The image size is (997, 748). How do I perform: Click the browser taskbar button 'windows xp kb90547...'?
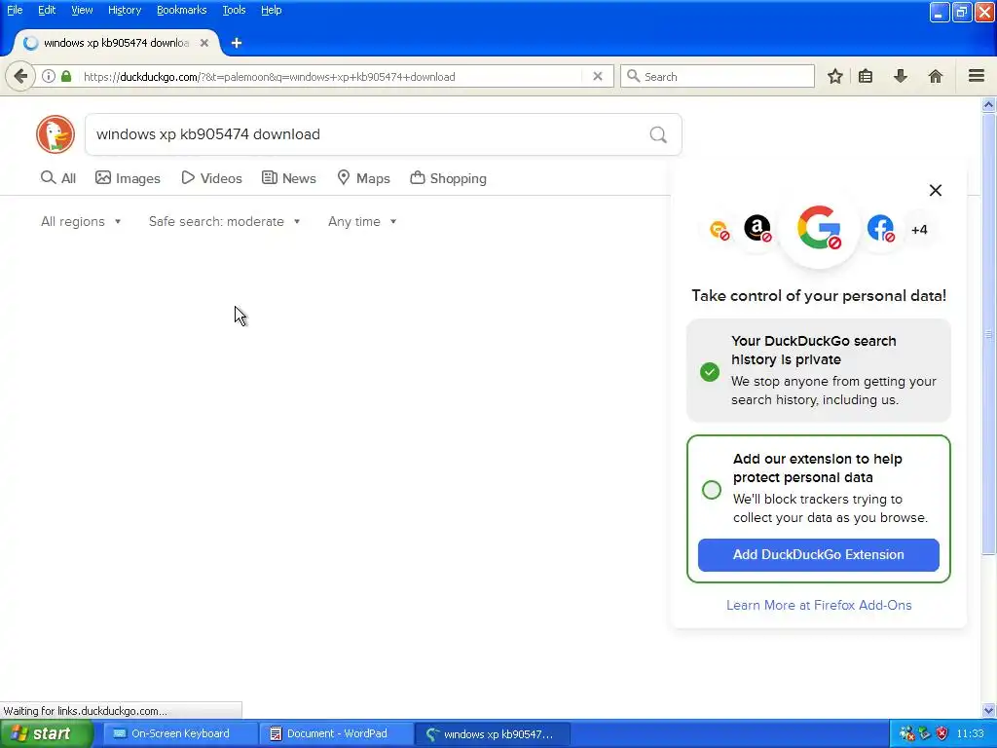point(493,734)
